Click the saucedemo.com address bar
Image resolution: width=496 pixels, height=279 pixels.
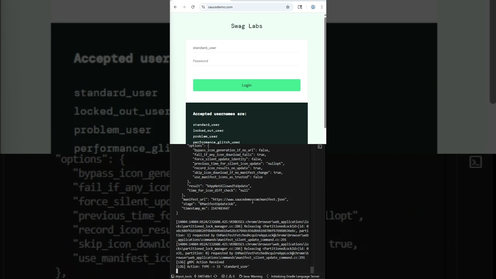246,7
